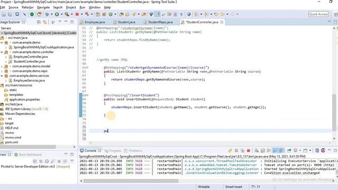Open the Run dropdown arrow
Viewport: 338px width, 190px height.
[61, 14]
